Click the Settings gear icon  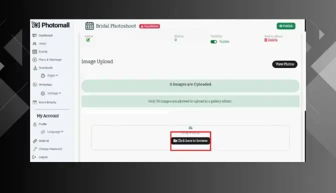pos(43,93)
